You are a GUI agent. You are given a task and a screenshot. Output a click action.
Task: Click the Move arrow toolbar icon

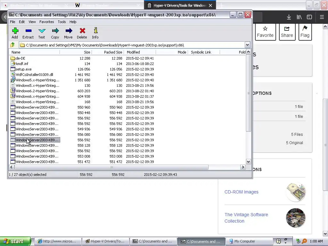click(x=69, y=31)
